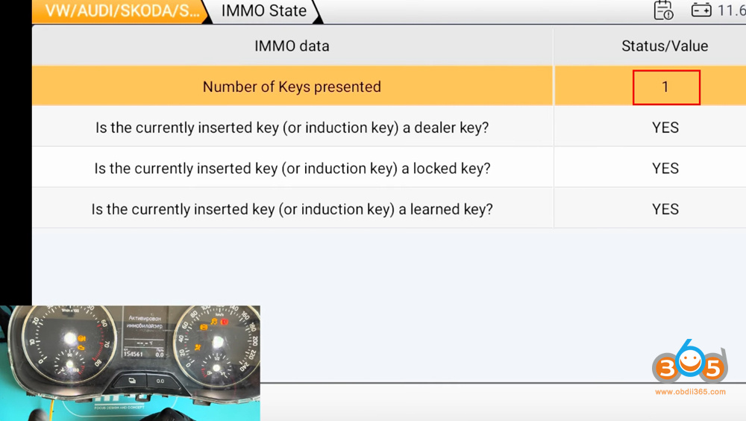Click YES value for learned key

[665, 209]
